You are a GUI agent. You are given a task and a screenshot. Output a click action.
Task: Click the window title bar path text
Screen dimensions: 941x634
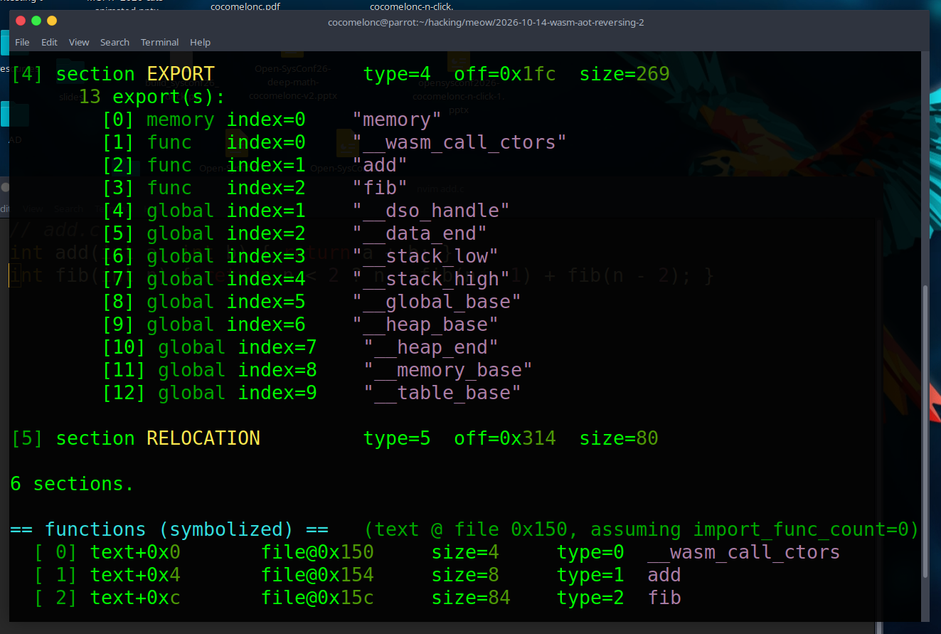click(x=486, y=22)
